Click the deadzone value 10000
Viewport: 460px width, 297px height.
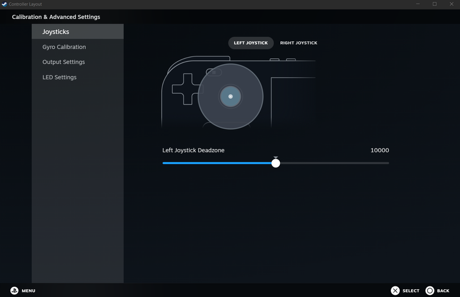pyautogui.click(x=380, y=150)
